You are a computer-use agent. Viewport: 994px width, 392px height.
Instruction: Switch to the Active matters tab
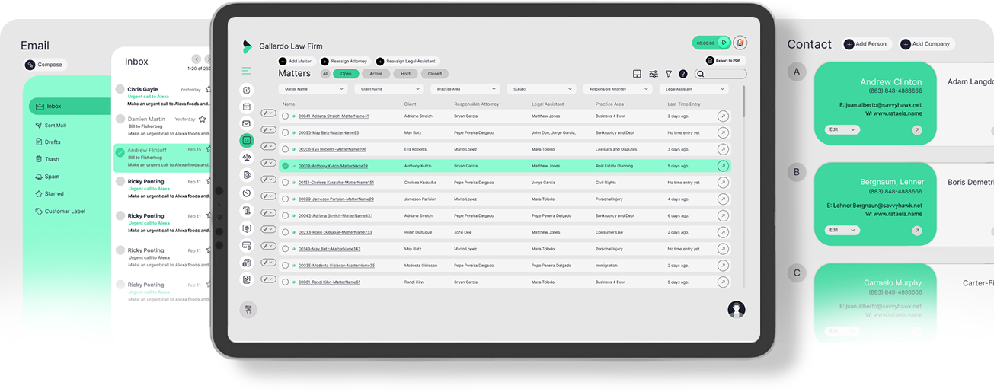pyautogui.click(x=376, y=74)
